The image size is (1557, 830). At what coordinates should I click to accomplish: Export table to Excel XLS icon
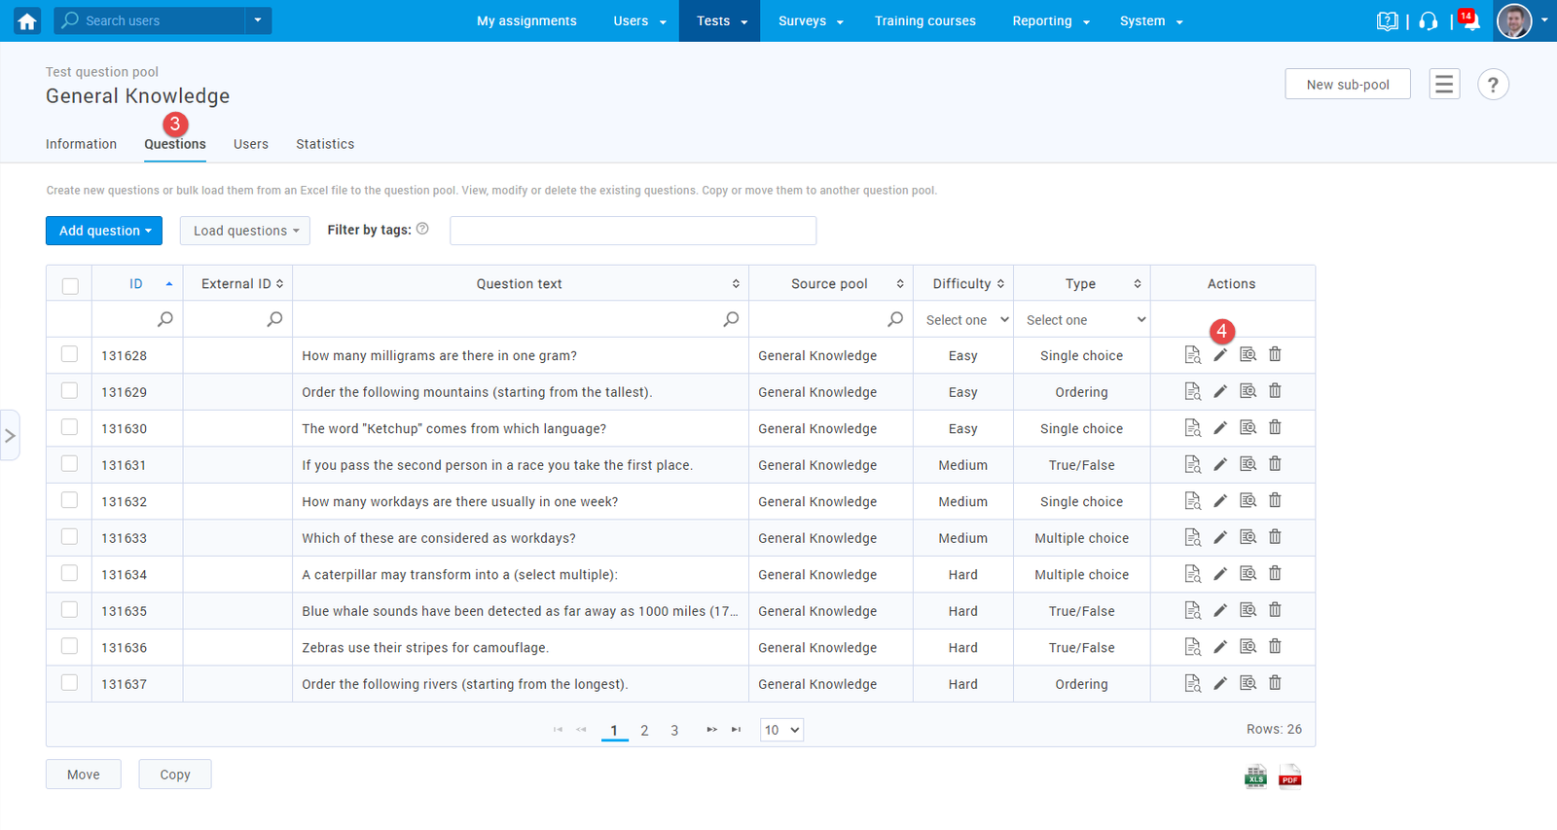pos(1255,776)
